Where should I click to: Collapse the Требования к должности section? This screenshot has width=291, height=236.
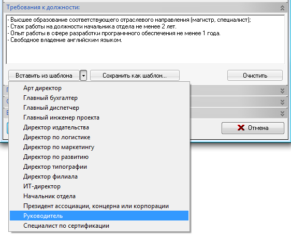tap(282, 8)
